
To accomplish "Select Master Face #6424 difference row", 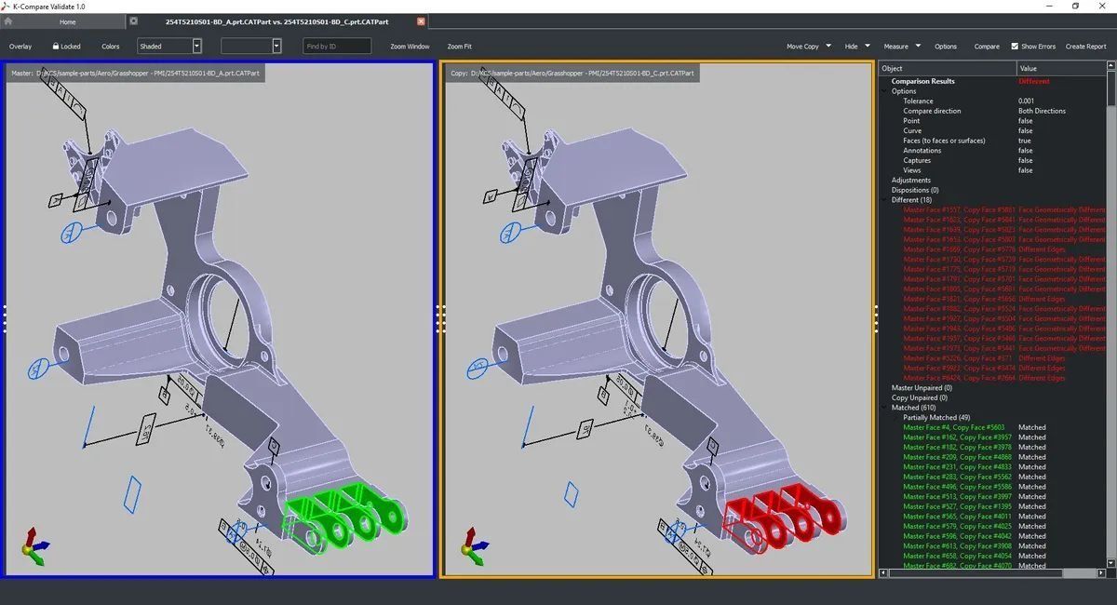I will (x=992, y=378).
